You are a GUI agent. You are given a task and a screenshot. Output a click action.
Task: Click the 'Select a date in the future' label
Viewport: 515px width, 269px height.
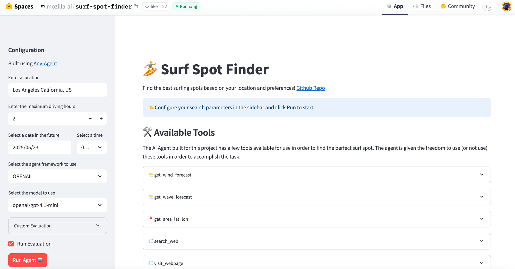(34, 135)
